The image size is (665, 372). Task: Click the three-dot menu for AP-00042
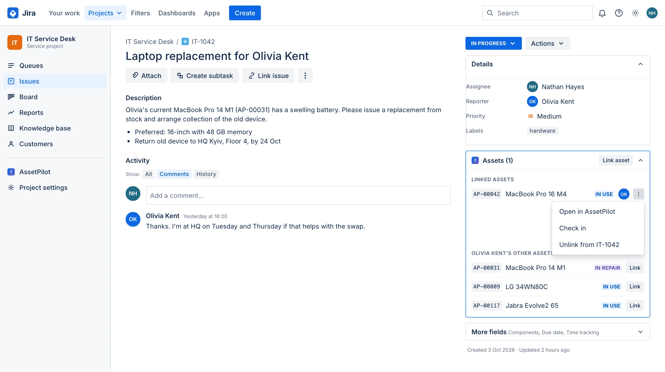[639, 194]
